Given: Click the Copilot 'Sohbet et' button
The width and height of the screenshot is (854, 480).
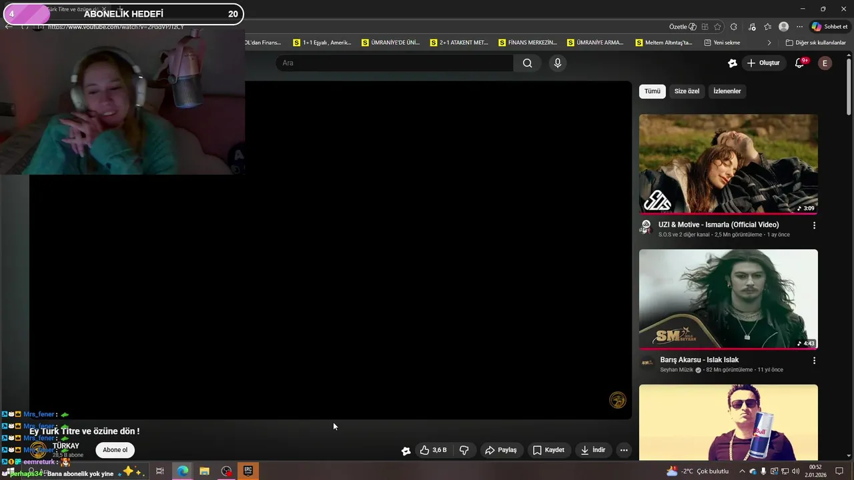Looking at the screenshot, I should coord(830,27).
